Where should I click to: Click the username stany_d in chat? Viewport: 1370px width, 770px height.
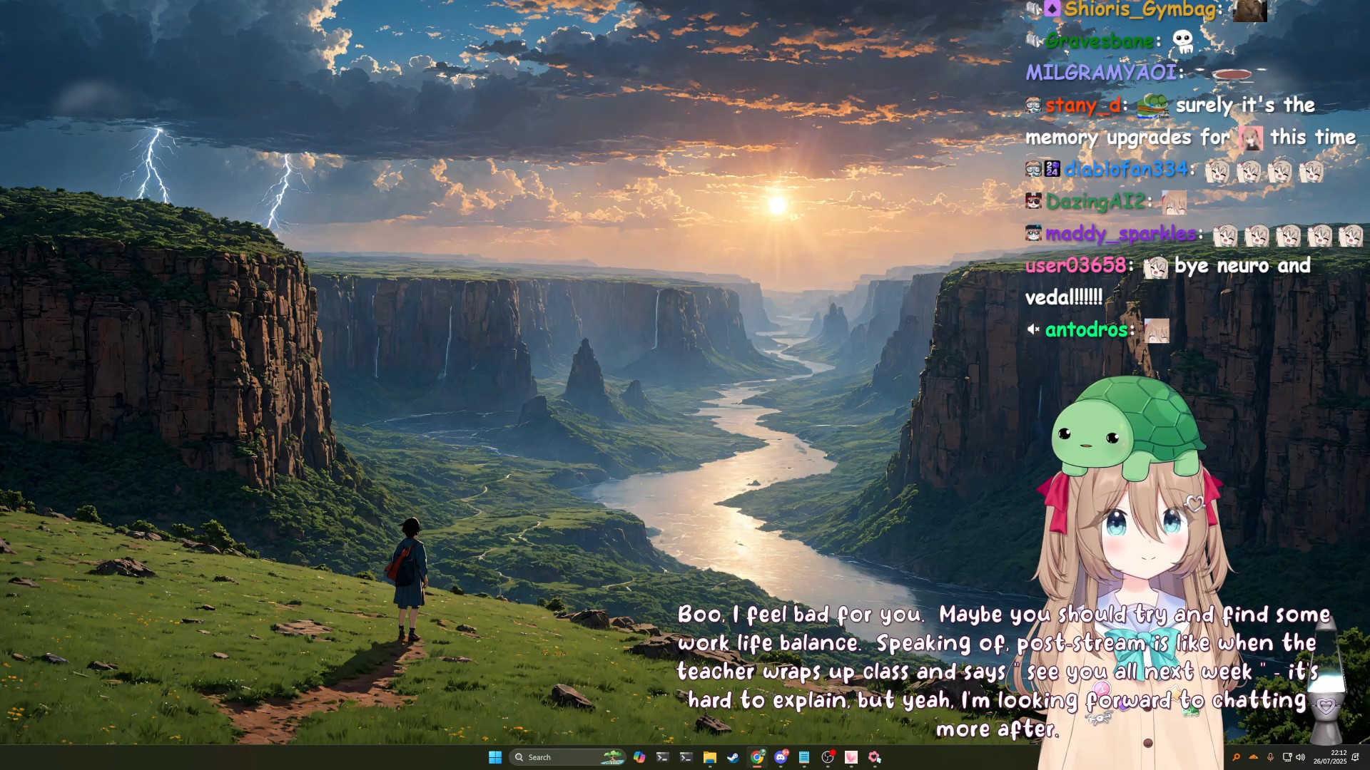(x=1082, y=106)
